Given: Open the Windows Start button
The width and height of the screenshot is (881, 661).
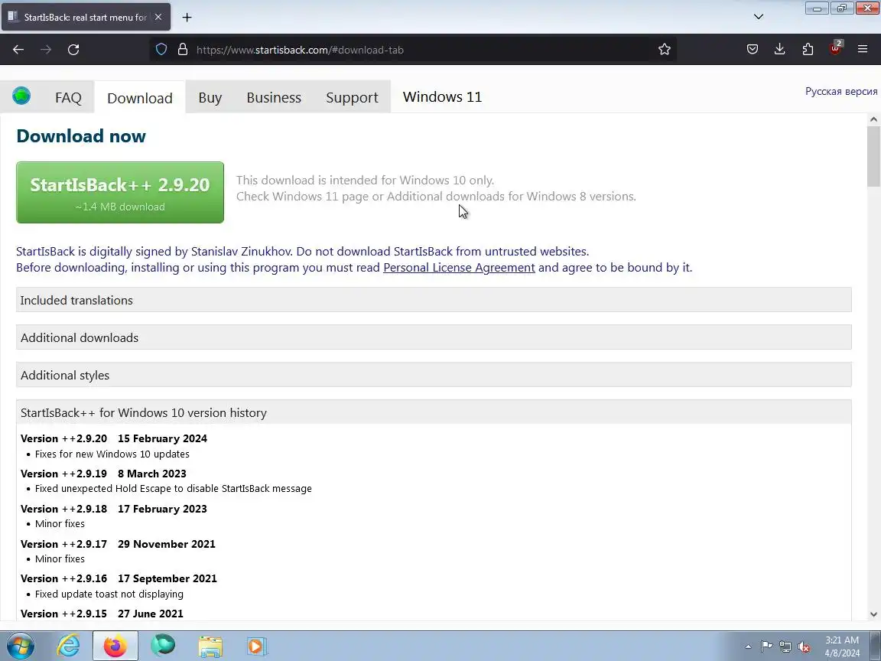Looking at the screenshot, I should click(20, 646).
